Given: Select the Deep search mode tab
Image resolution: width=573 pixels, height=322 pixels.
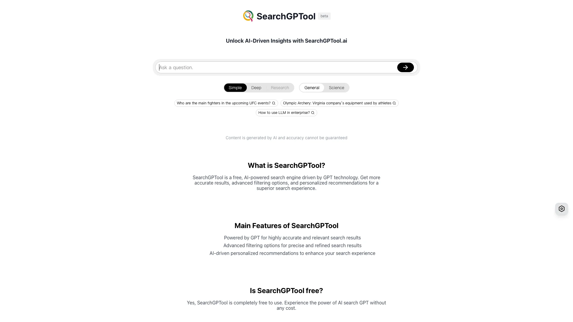Looking at the screenshot, I should [256, 87].
